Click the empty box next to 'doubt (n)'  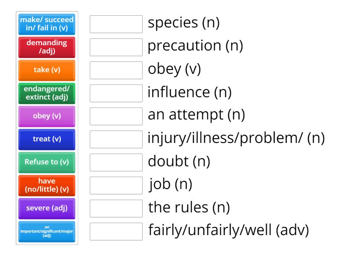(116, 163)
